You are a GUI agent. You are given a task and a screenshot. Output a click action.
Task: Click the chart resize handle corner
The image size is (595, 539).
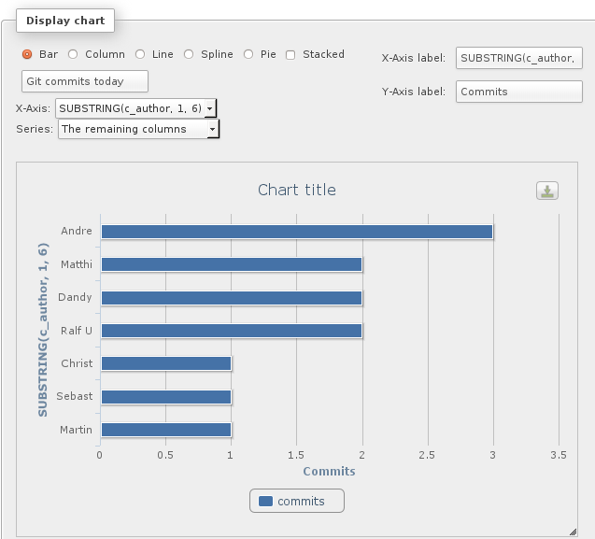[x=573, y=532]
